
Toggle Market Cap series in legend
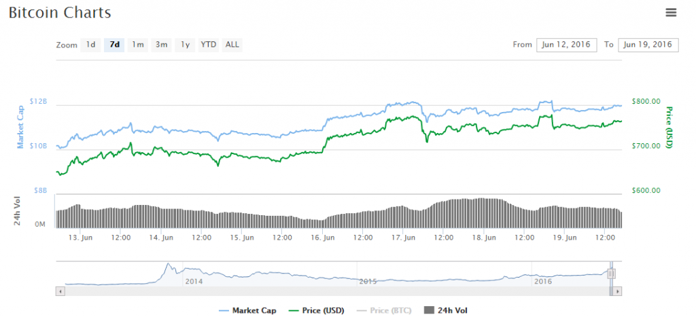(249, 310)
